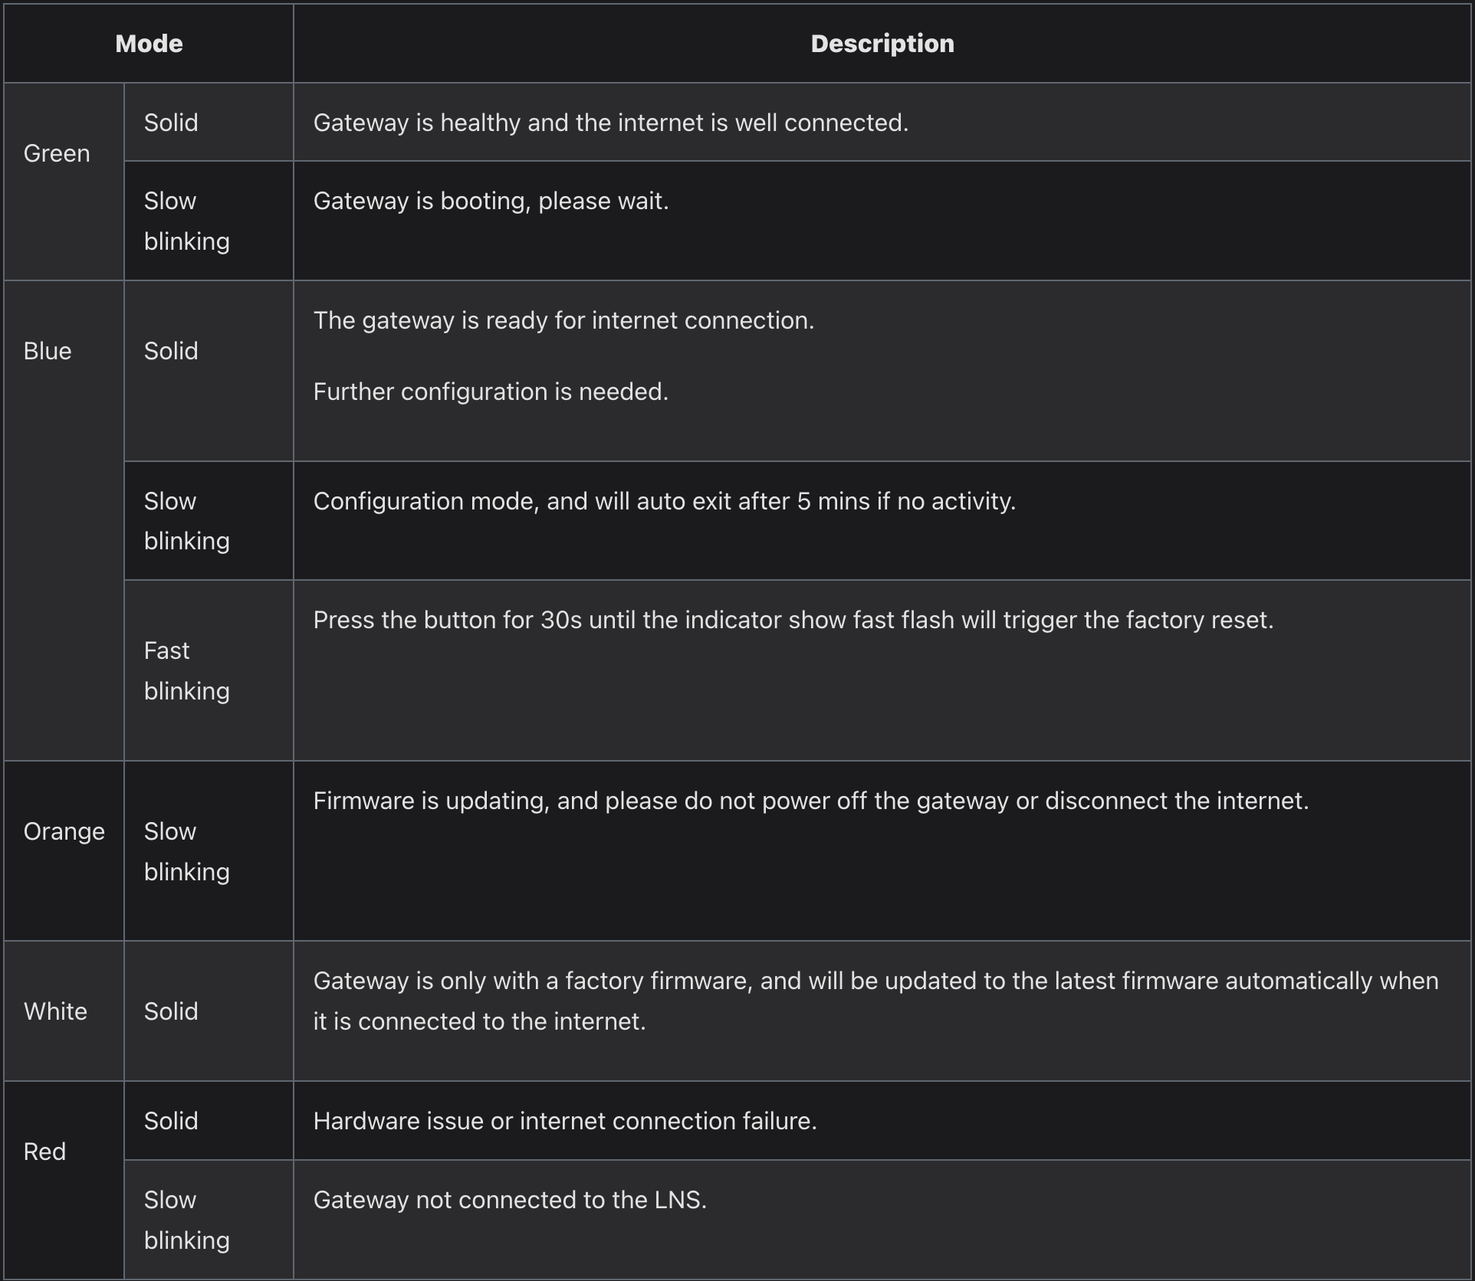Select the White color cell
Image resolution: width=1475 pixels, height=1281 pixels.
coord(64,1011)
